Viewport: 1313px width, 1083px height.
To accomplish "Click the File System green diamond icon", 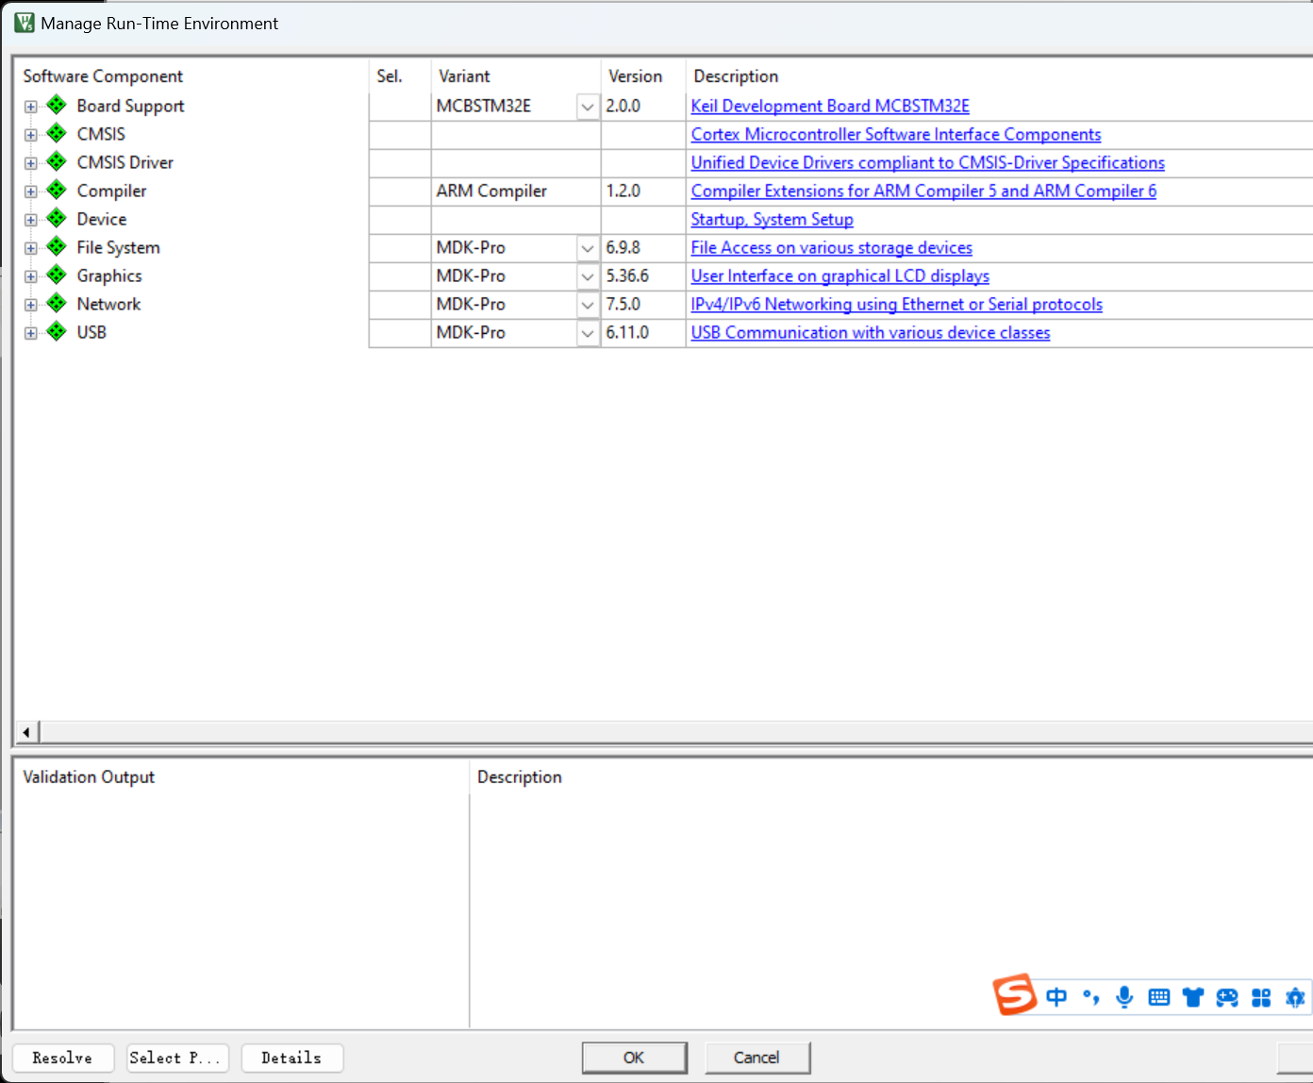I will click(x=57, y=247).
